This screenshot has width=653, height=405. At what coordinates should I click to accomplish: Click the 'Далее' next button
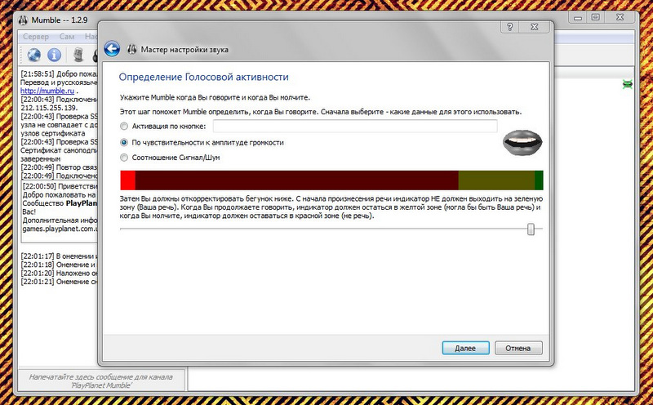(465, 348)
